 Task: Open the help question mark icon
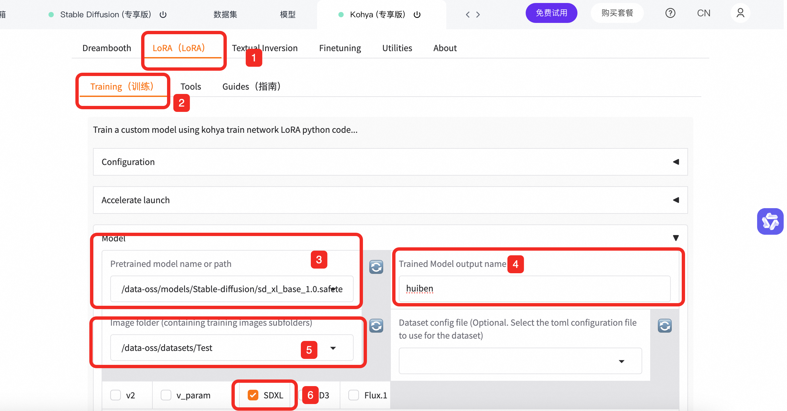tap(670, 13)
